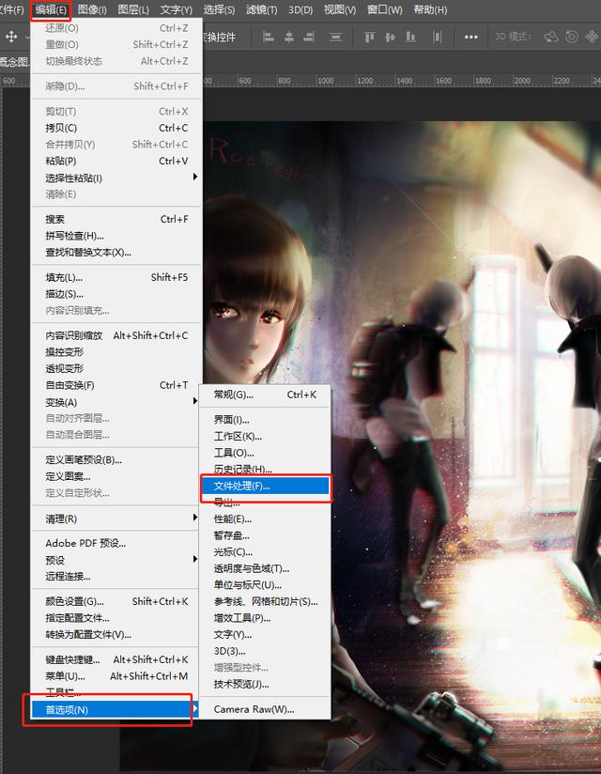Choose 拷贝(C) from Edit menu

coord(116,128)
